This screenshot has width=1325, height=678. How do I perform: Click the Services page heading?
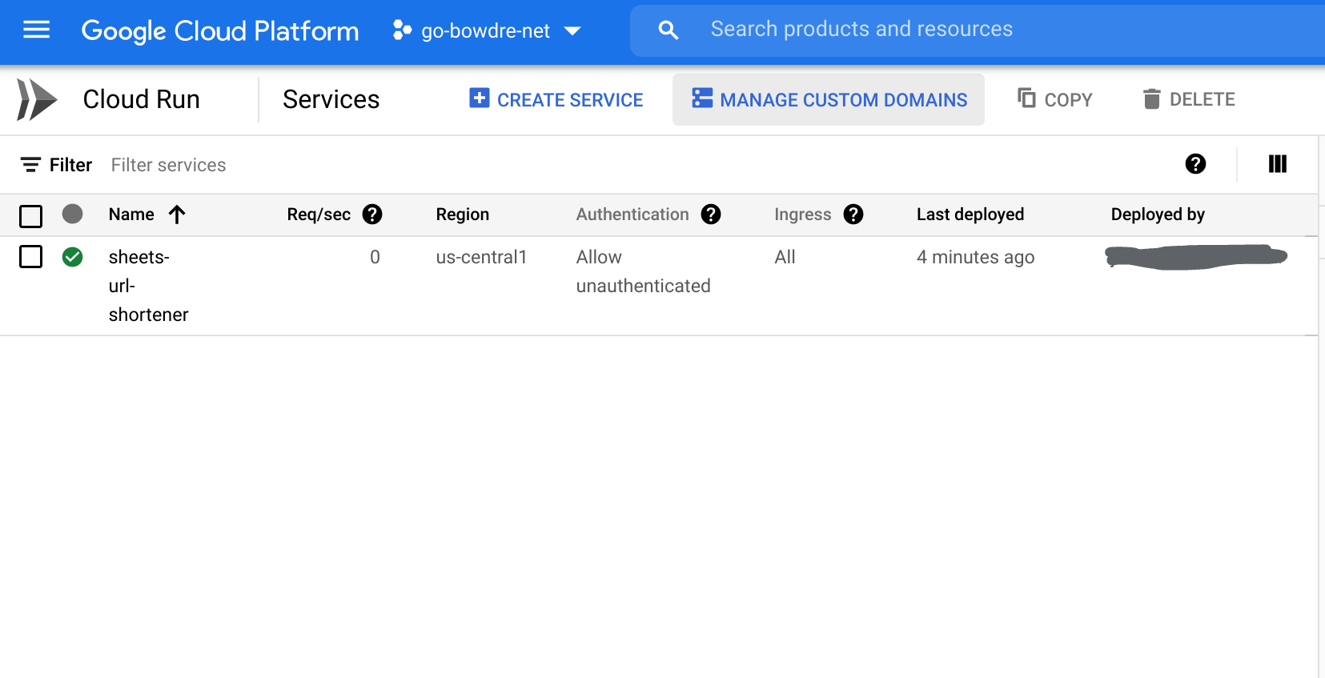point(331,99)
